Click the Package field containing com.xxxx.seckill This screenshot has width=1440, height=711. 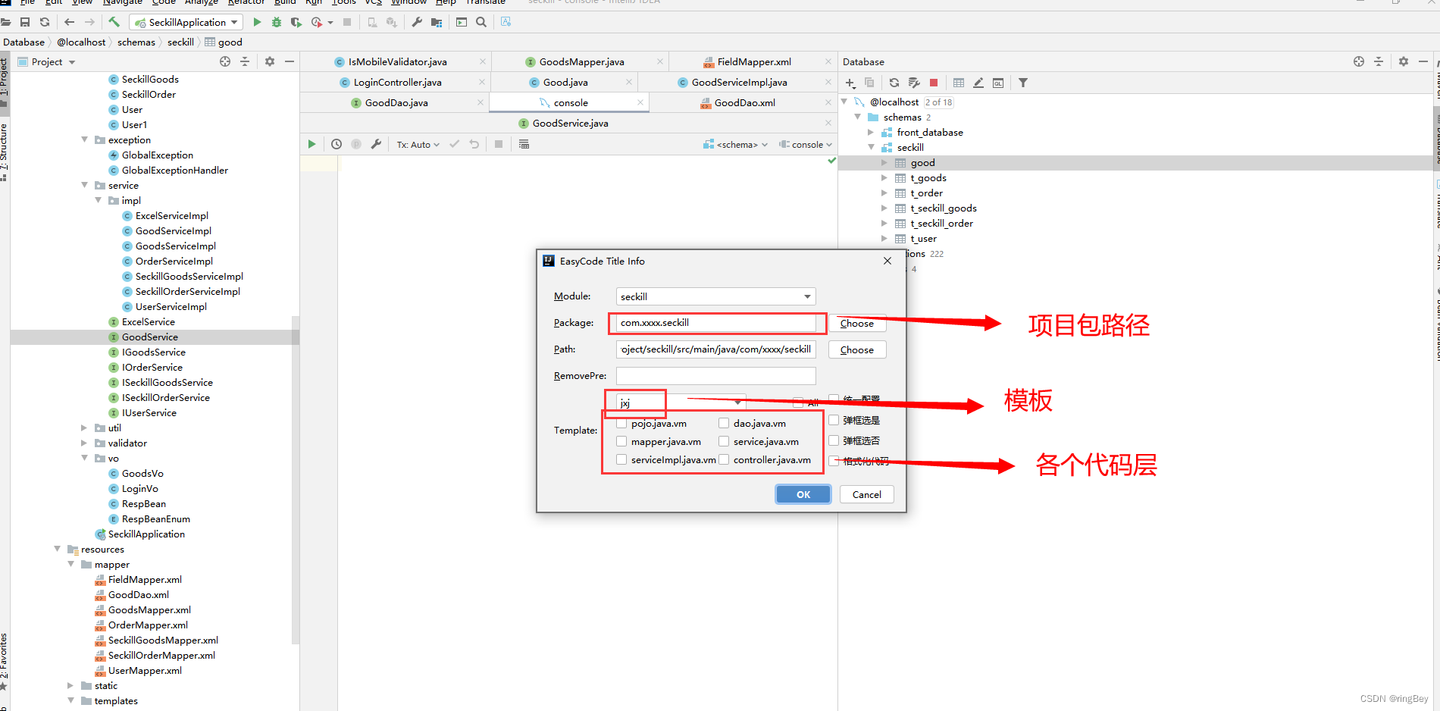tap(715, 323)
